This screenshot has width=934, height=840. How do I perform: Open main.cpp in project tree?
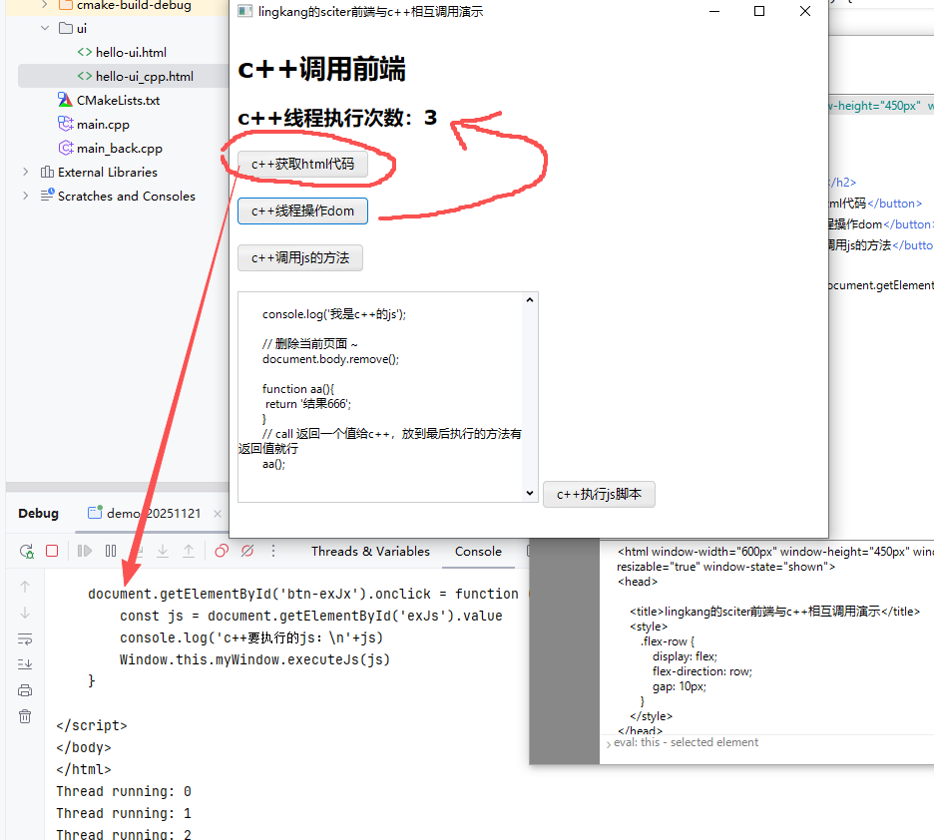coord(103,125)
